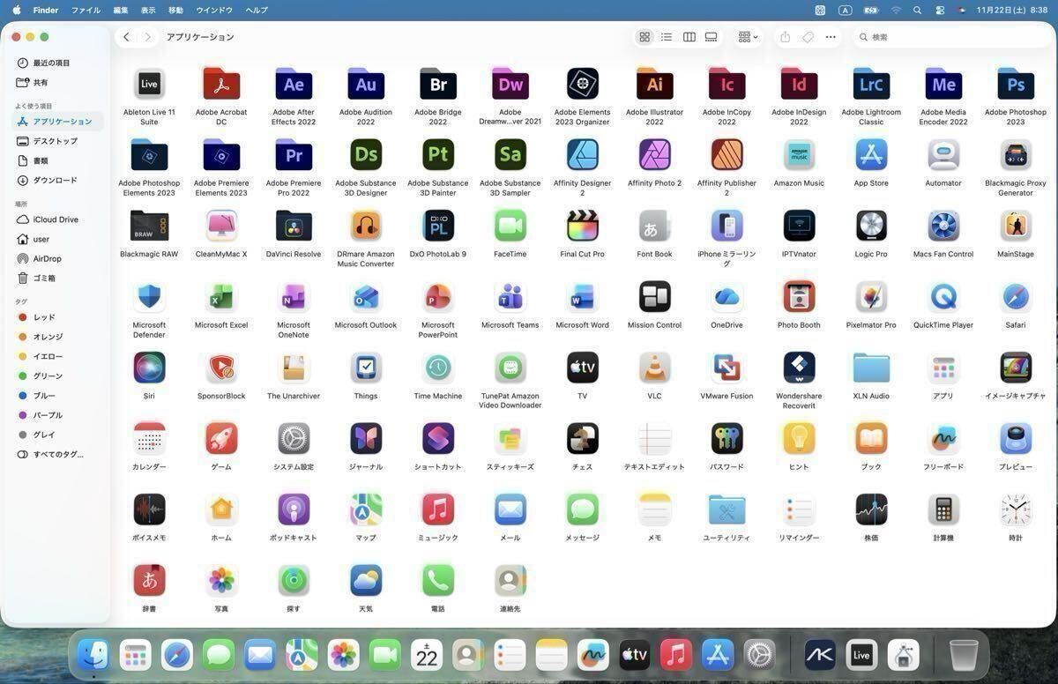Open the ファイル menu
This screenshot has width=1058, height=684.
(x=86, y=10)
